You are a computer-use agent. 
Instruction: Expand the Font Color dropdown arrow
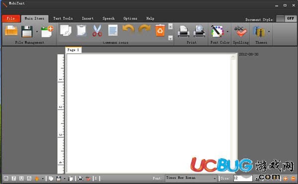(x=227, y=32)
